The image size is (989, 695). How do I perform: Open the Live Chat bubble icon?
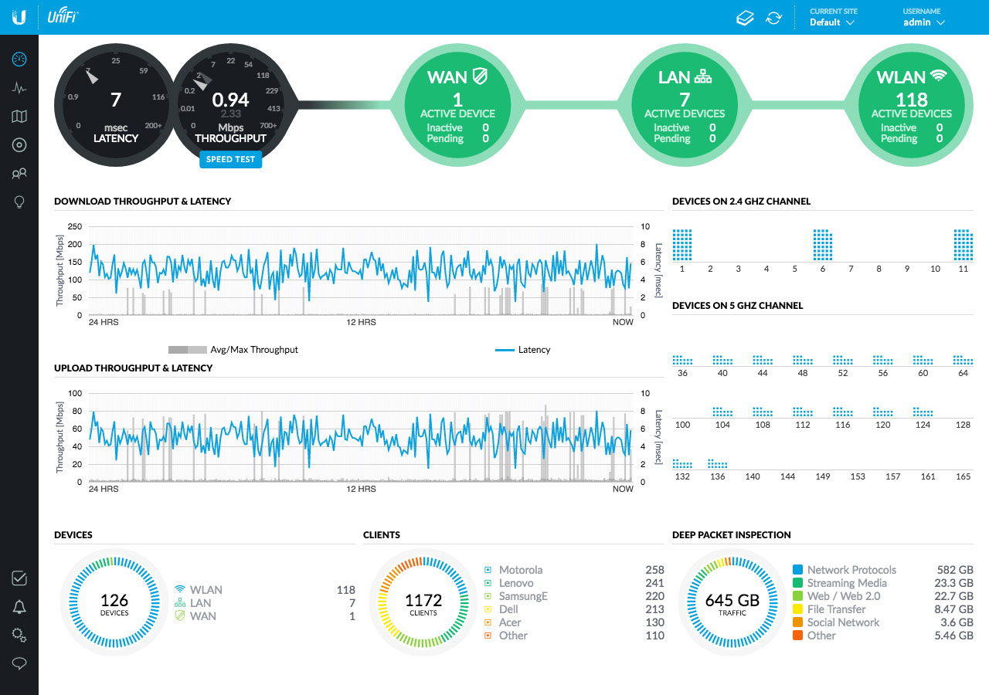(x=19, y=663)
